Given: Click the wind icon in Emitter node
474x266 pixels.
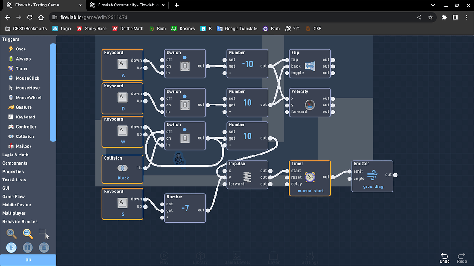Looking at the screenshot, I should (373, 176).
